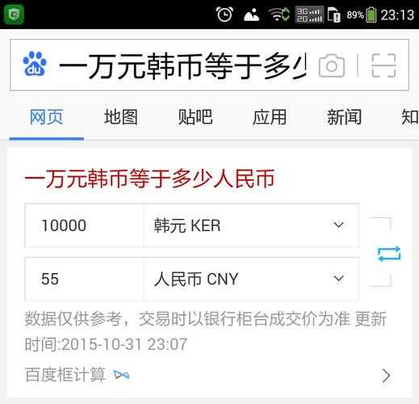Image resolution: width=419 pixels, height=404 pixels.
Task: Edit the 10000 amount field
Action: pos(84,225)
